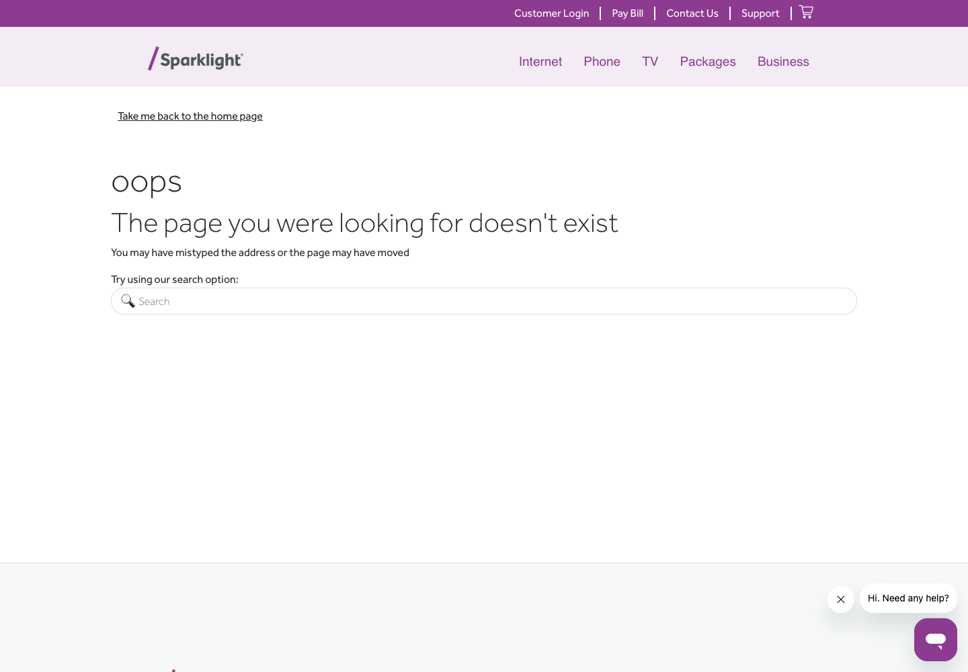Focus the Search input field
The width and height of the screenshot is (968, 672).
484,301
